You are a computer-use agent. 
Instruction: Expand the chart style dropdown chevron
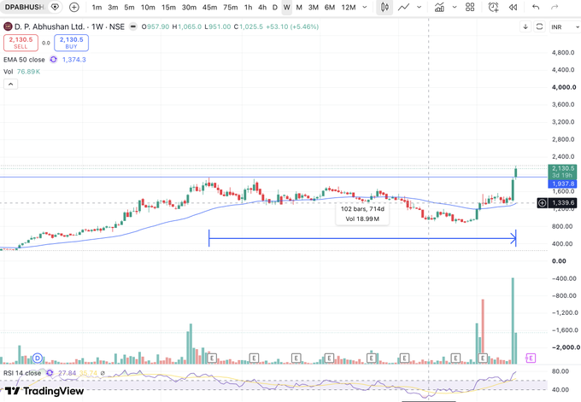point(419,7)
